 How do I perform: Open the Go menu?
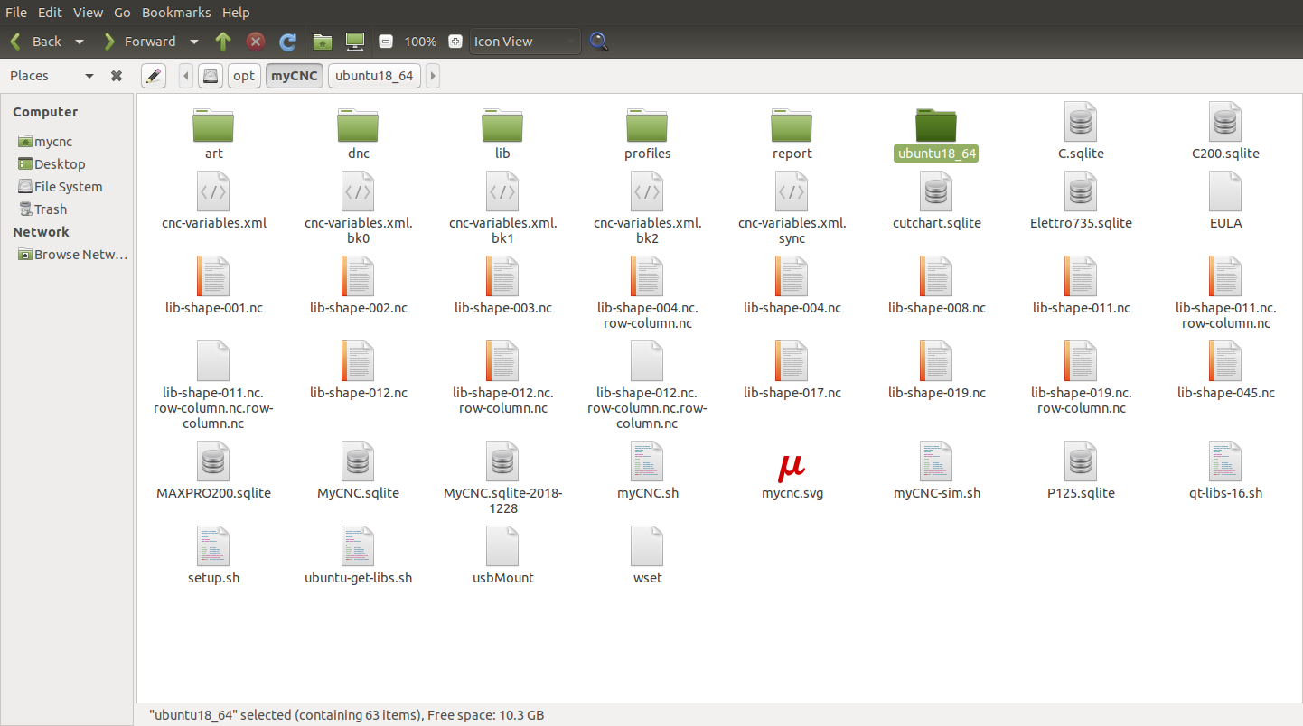pyautogui.click(x=123, y=13)
